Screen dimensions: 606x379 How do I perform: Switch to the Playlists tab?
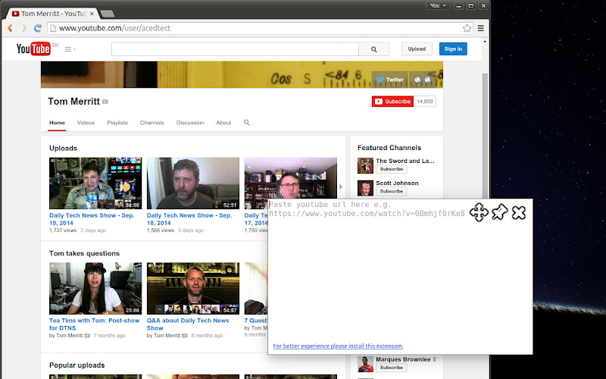(x=117, y=123)
